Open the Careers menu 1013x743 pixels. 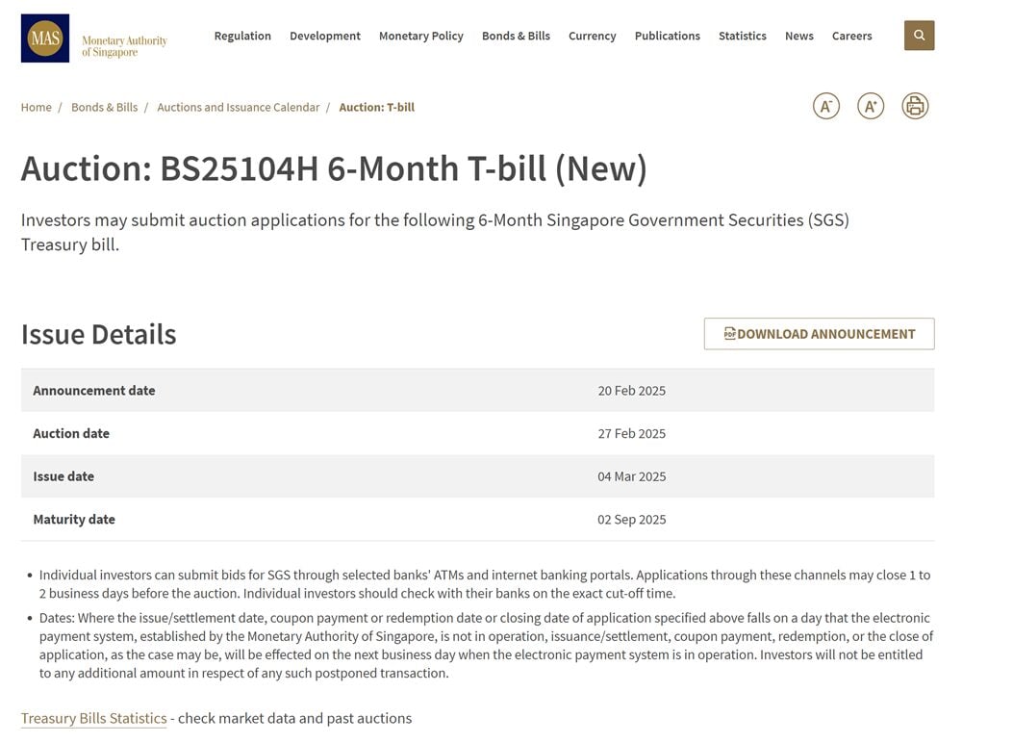[x=852, y=37]
